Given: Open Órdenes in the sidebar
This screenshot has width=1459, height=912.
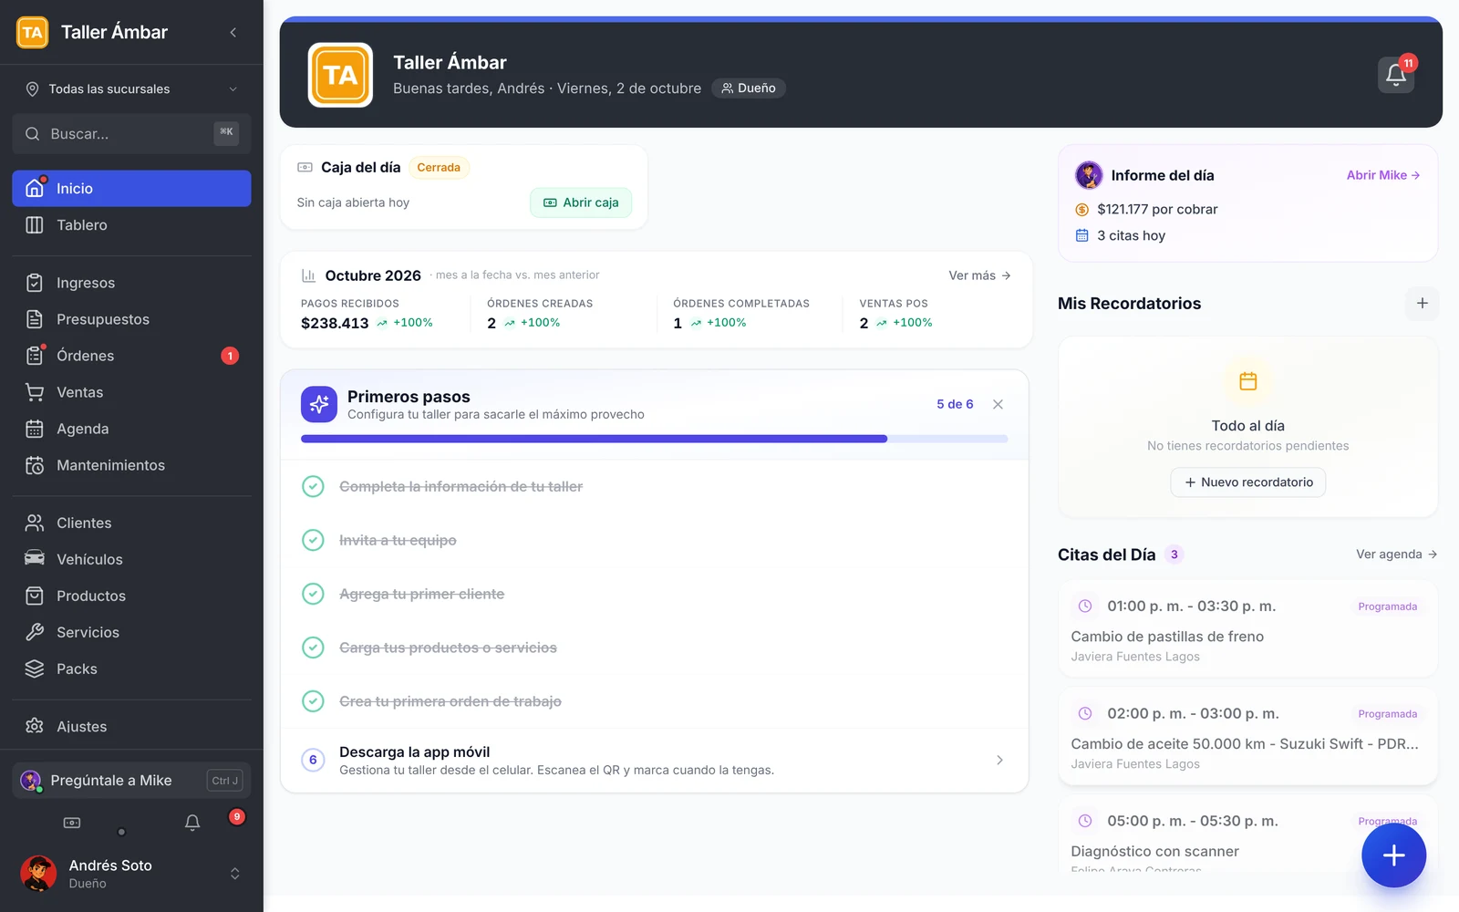Looking at the screenshot, I should point(131,356).
